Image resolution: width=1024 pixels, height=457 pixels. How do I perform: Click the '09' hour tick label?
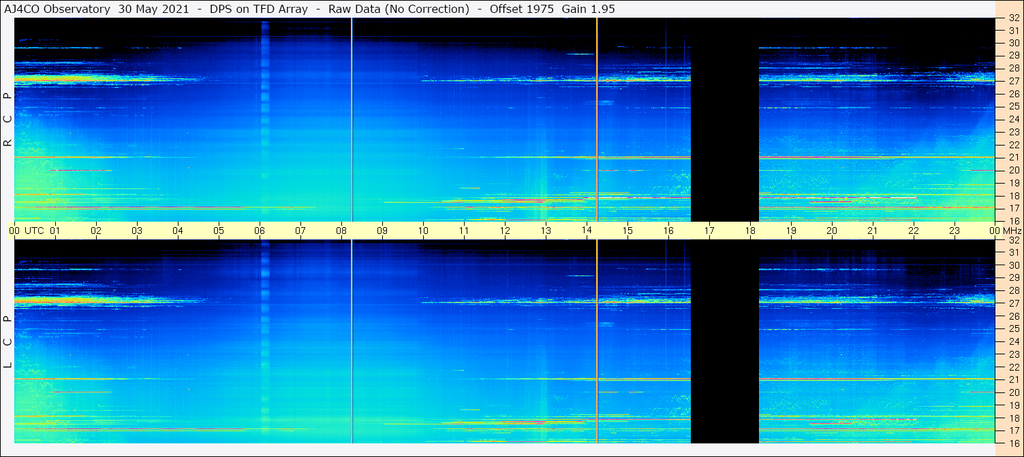(382, 231)
